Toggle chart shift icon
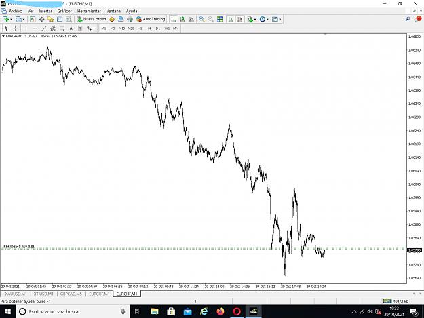Screen dimensions: 424x318 239,19
